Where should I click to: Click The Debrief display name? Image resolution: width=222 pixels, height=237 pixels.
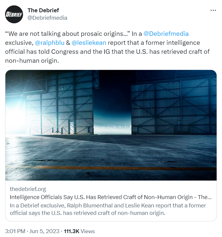click(x=43, y=10)
